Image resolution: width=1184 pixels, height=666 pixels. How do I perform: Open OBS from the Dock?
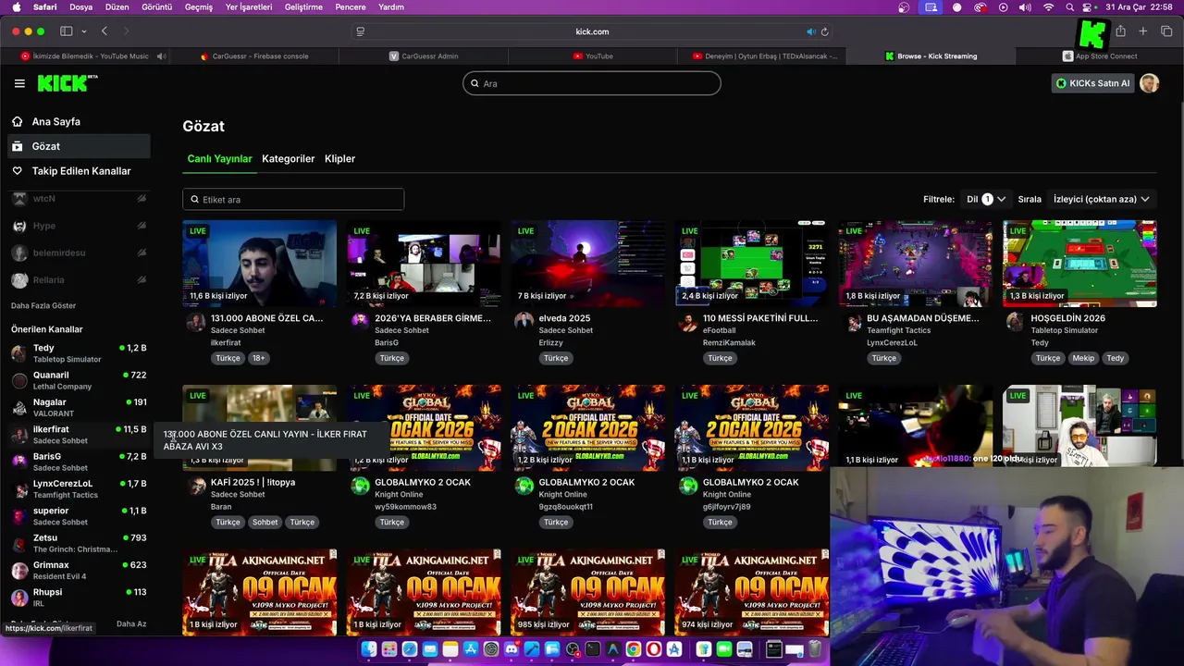click(573, 649)
